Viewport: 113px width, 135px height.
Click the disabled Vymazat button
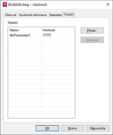click(92, 40)
